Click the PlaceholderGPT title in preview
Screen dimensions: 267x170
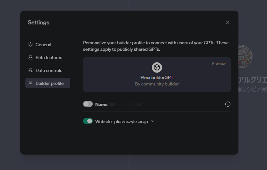157,77
